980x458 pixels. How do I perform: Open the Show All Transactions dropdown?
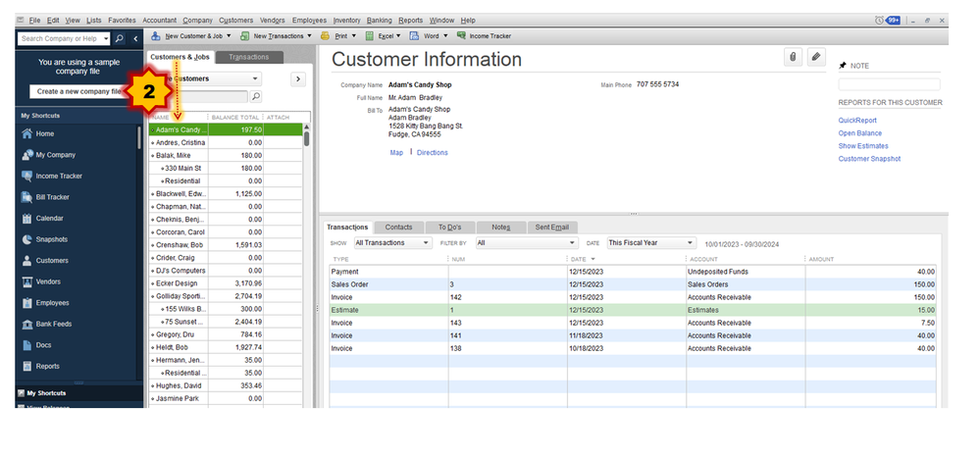[392, 243]
